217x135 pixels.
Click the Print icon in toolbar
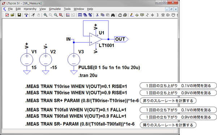tap(125, 15)
